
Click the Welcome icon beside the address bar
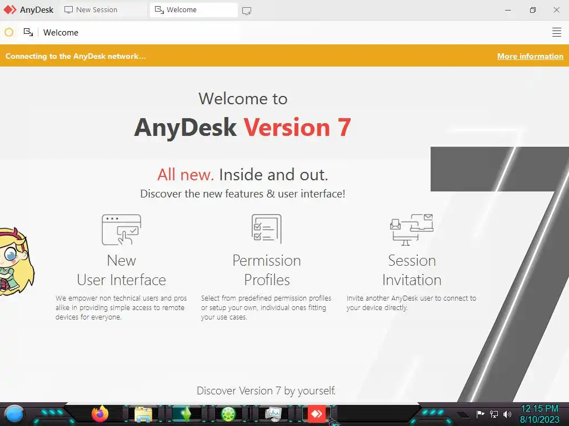(x=28, y=32)
